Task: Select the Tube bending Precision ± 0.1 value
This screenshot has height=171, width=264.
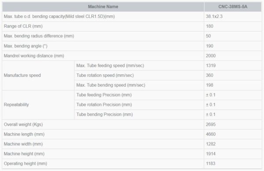Action: [x=211, y=114]
